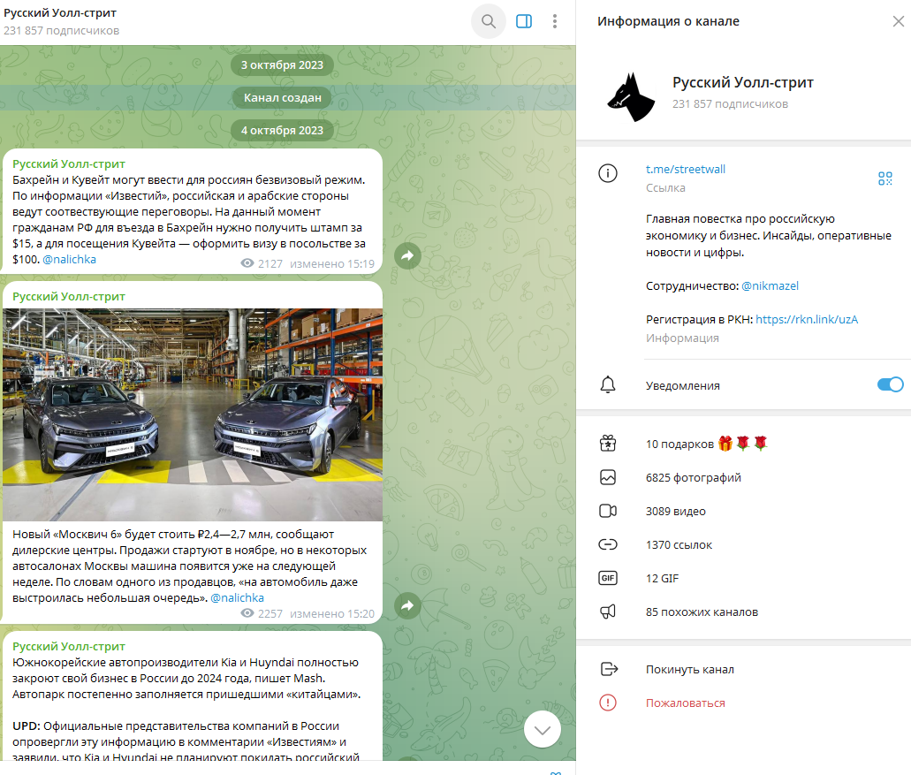Image resolution: width=911 pixels, height=775 pixels.
Task: Click the 'изменено 15:20' timestamp
Action: click(x=332, y=613)
